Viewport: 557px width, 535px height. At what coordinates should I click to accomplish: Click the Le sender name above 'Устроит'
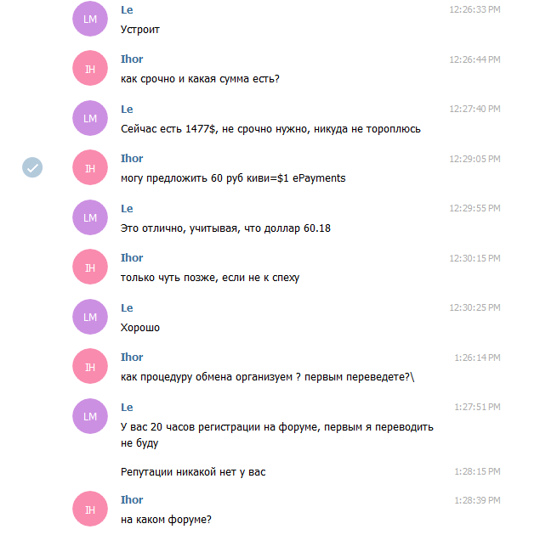pyautogui.click(x=127, y=10)
